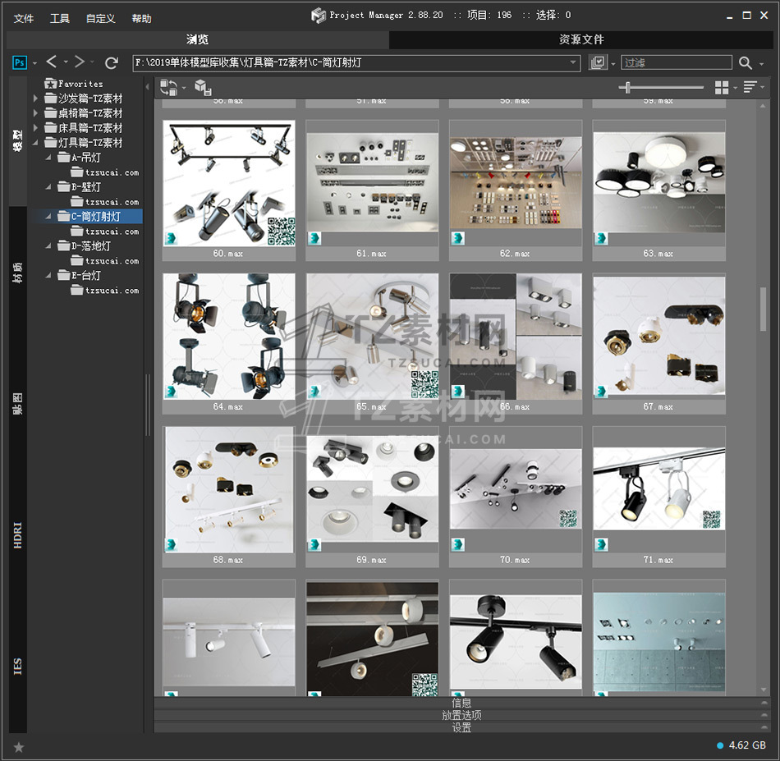Expand the 信息 panel at bottom

461,703
